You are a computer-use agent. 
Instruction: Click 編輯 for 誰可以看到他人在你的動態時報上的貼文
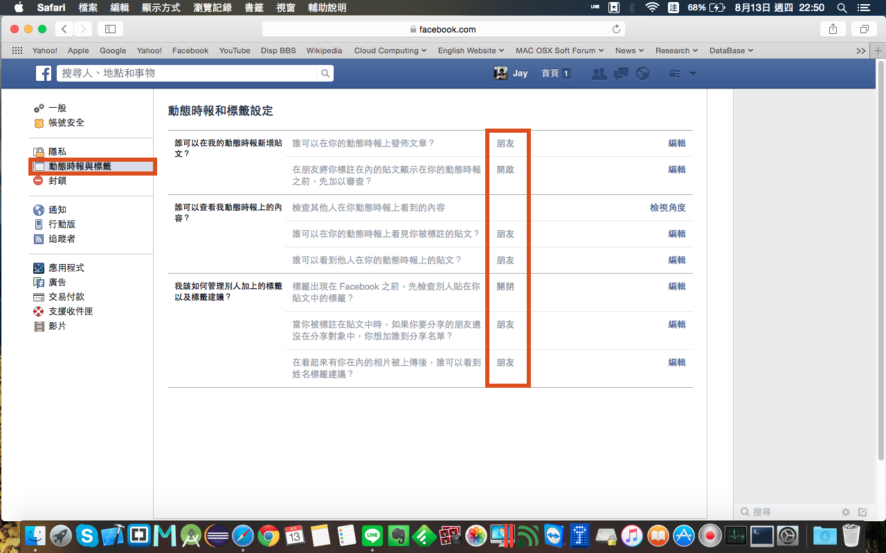point(677,260)
